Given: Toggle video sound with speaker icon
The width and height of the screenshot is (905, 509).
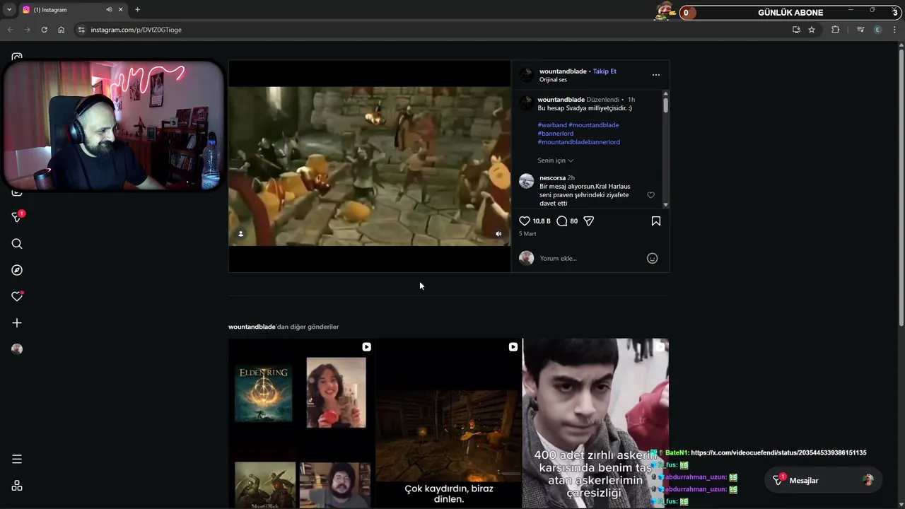Looking at the screenshot, I should pos(498,234).
